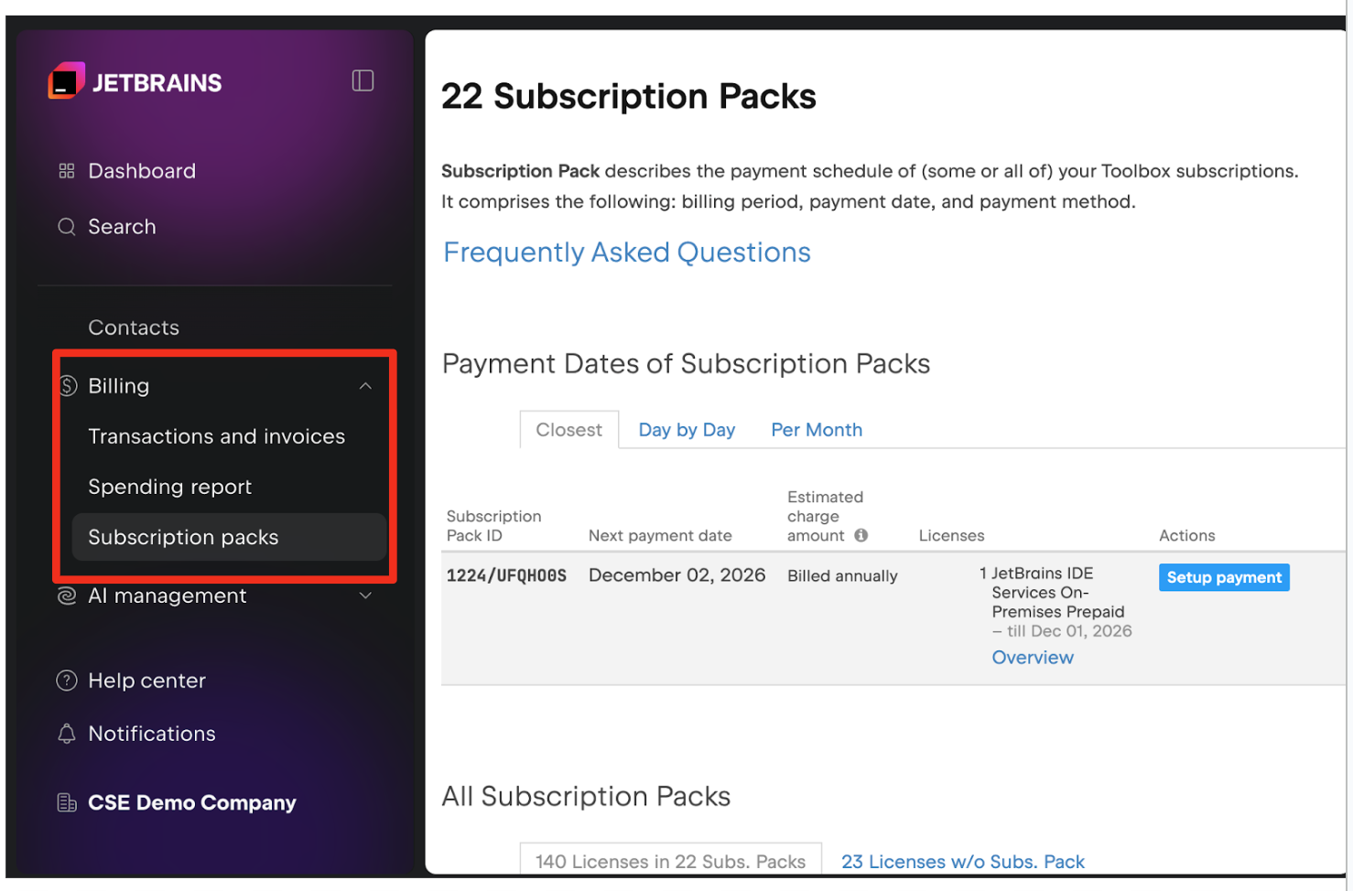This screenshot has height=891, width=1353.
Task: Click the Help center question mark icon
Action: click(66, 681)
